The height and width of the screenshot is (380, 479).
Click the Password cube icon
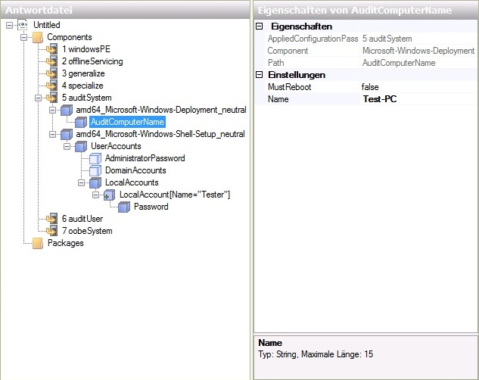pyautogui.click(x=124, y=207)
